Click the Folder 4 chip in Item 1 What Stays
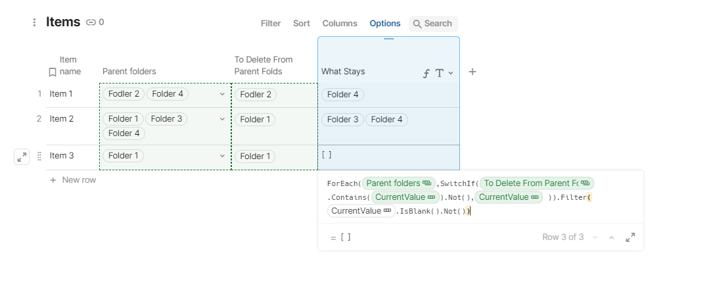Image resolution: width=715 pixels, height=286 pixels. point(342,95)
